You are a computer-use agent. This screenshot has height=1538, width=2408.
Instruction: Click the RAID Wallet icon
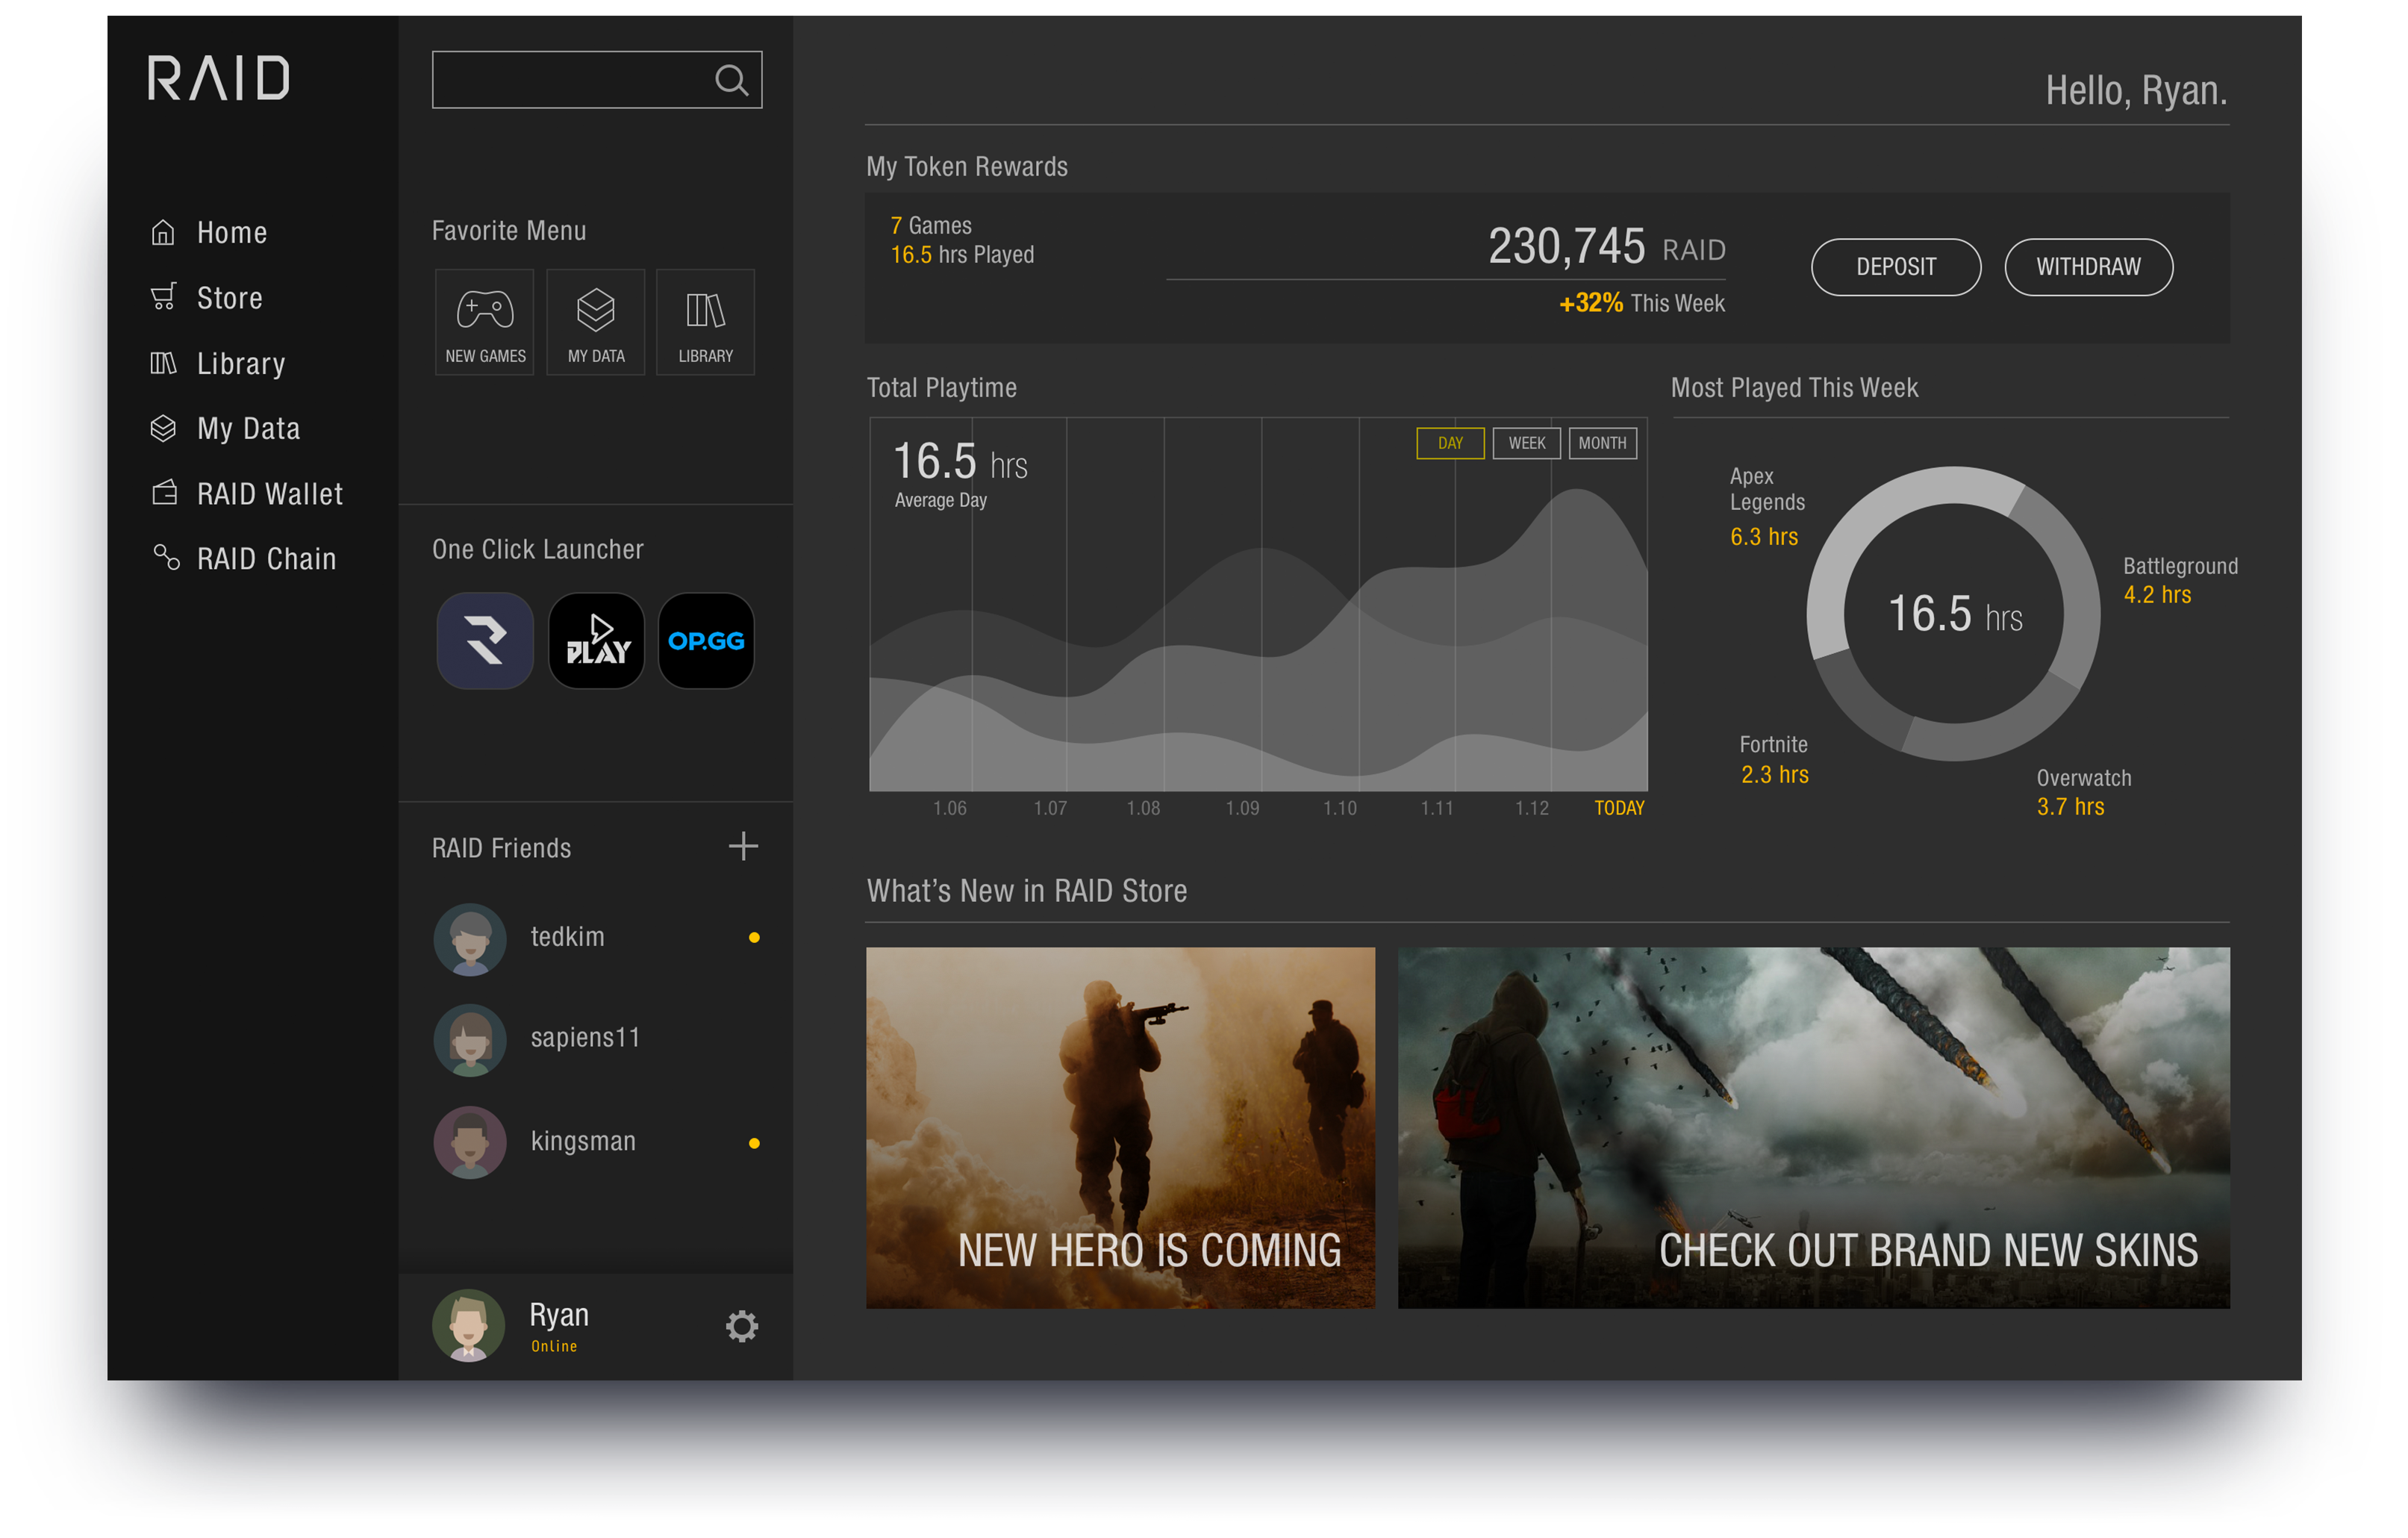(164, 492)
